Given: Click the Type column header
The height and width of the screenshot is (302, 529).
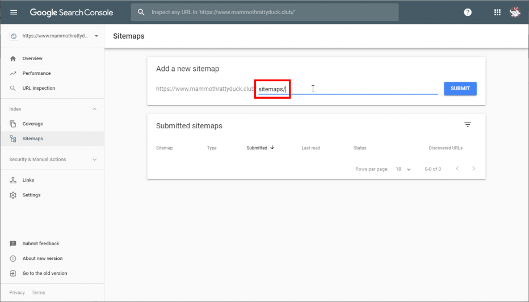Looking at the screenshot, I should click(x=212, y=148).
